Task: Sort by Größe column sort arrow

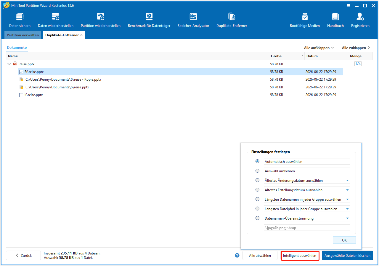Action: 302,56
